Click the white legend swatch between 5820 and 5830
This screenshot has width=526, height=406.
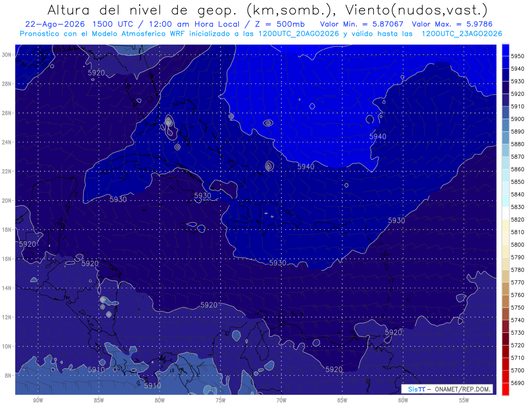click(505, 213)
